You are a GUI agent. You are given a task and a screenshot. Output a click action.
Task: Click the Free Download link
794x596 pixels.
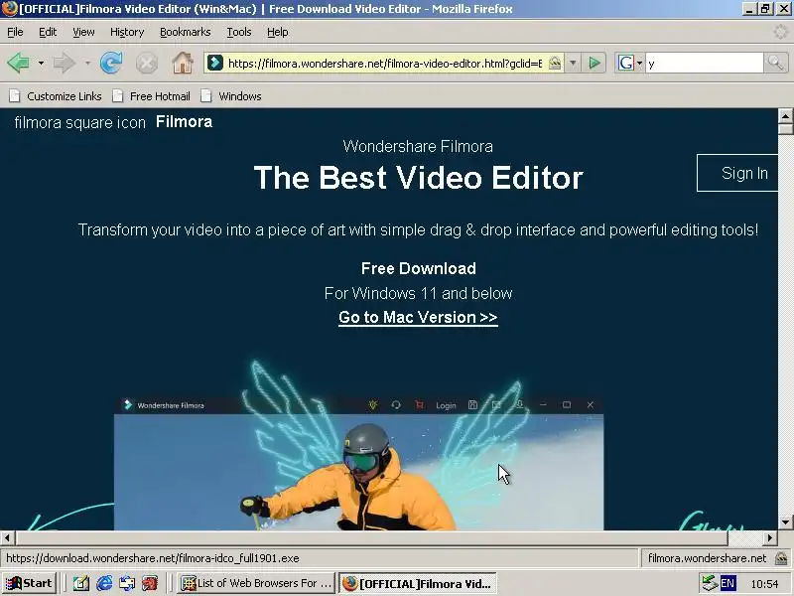tap(418, 268)
